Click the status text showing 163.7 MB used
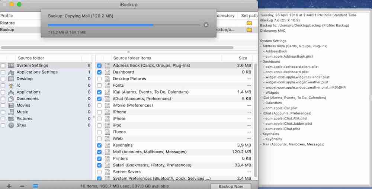 click(x=124, y=186)
